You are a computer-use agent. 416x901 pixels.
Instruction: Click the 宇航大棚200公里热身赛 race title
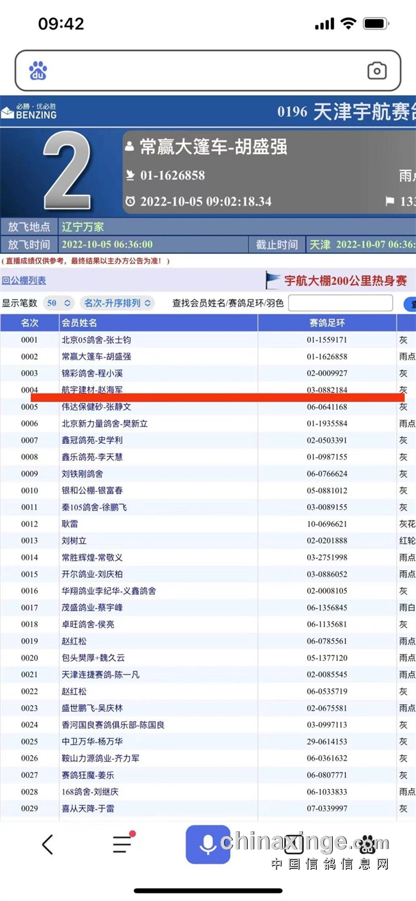[345, 280]
